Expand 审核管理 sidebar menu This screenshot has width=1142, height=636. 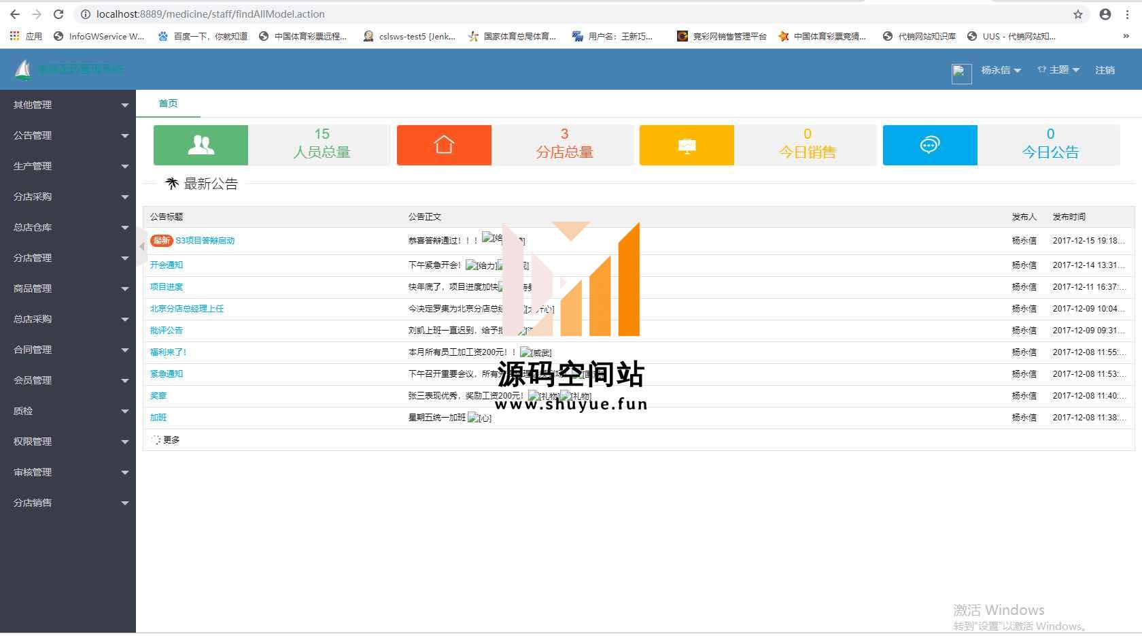[68, 472]
